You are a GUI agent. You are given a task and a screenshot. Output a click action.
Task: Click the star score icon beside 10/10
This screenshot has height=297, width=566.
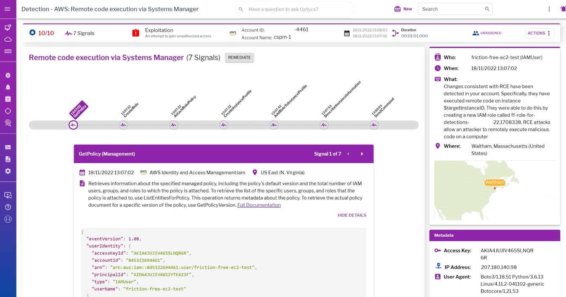[32, 33]
